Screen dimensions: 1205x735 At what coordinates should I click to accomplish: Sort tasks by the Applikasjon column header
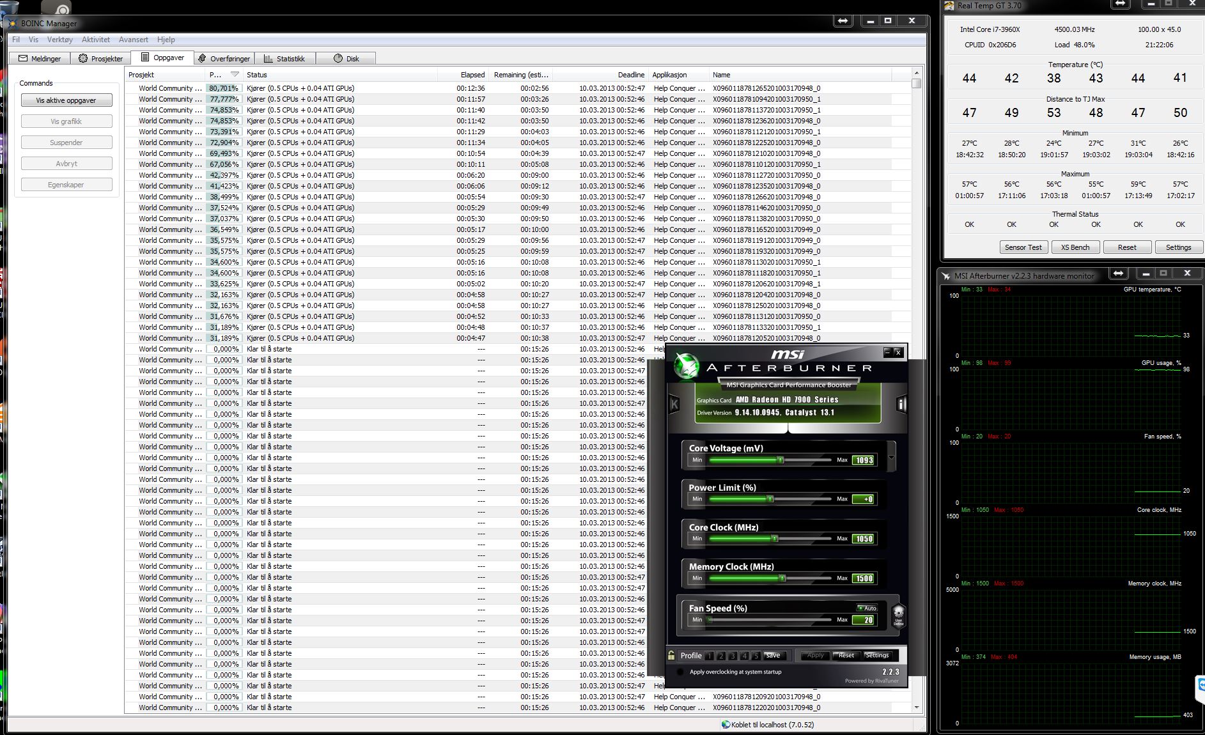(678, 75)
